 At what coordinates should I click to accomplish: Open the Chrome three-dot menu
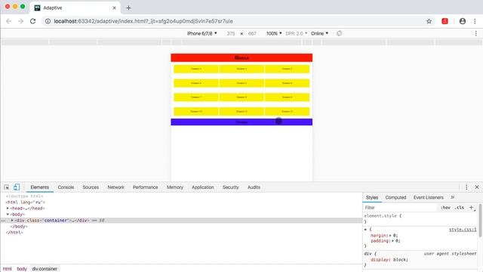coord(475,21)
